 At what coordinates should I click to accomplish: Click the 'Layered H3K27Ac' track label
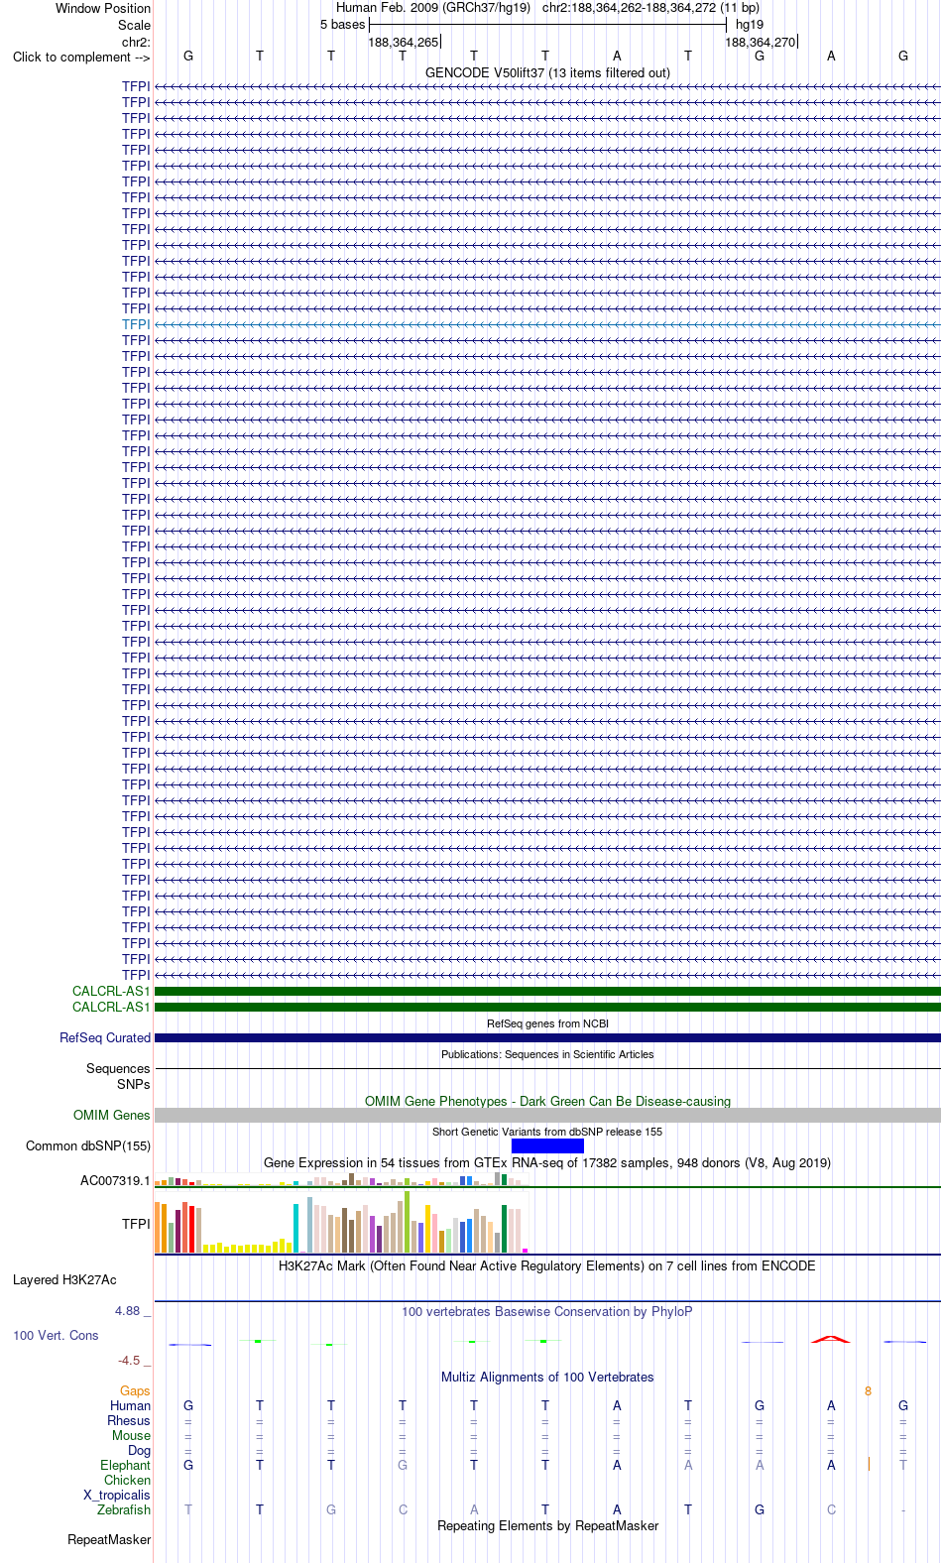click(64, 1279)
